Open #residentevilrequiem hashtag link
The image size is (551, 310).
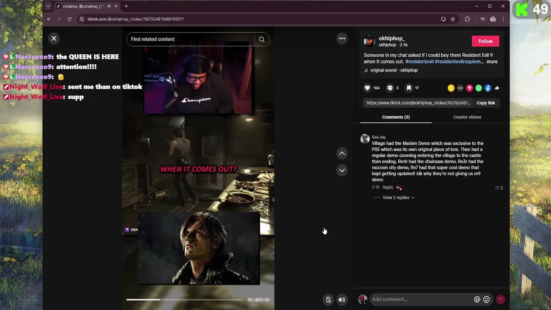pyautogui.click(x=459, y=62)
